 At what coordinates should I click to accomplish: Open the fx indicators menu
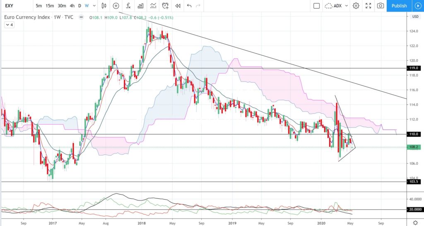point(128,6)
